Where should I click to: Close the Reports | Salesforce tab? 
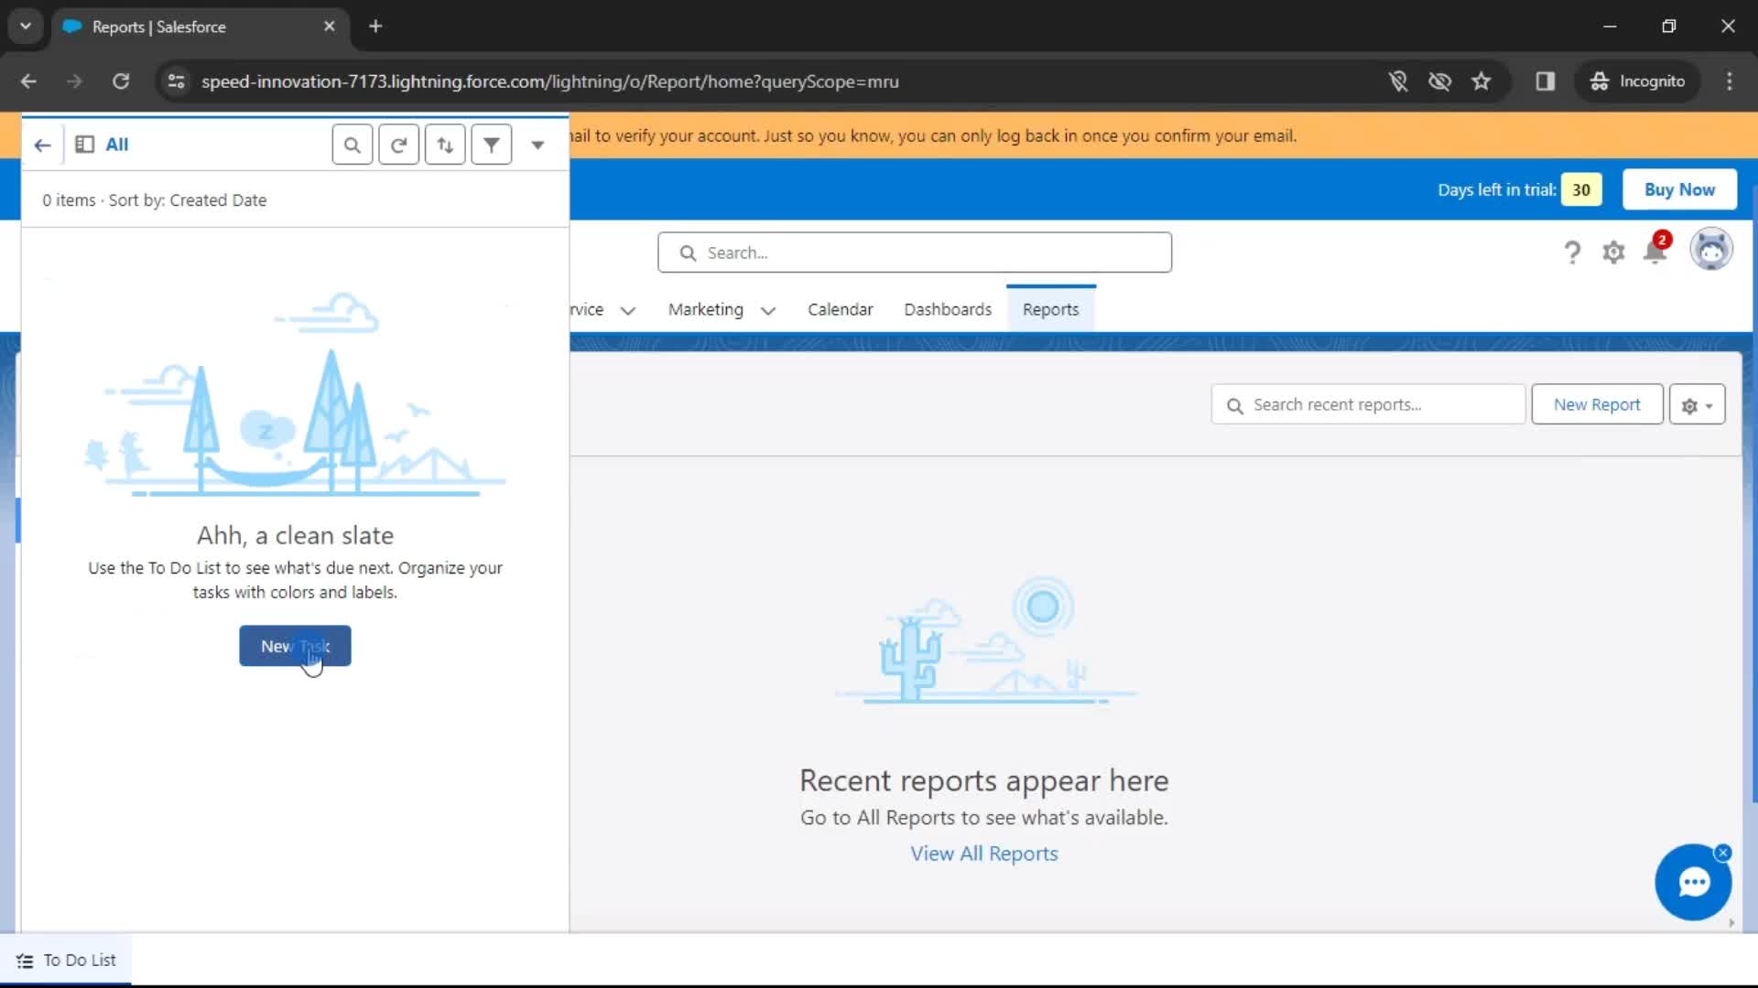330,27
